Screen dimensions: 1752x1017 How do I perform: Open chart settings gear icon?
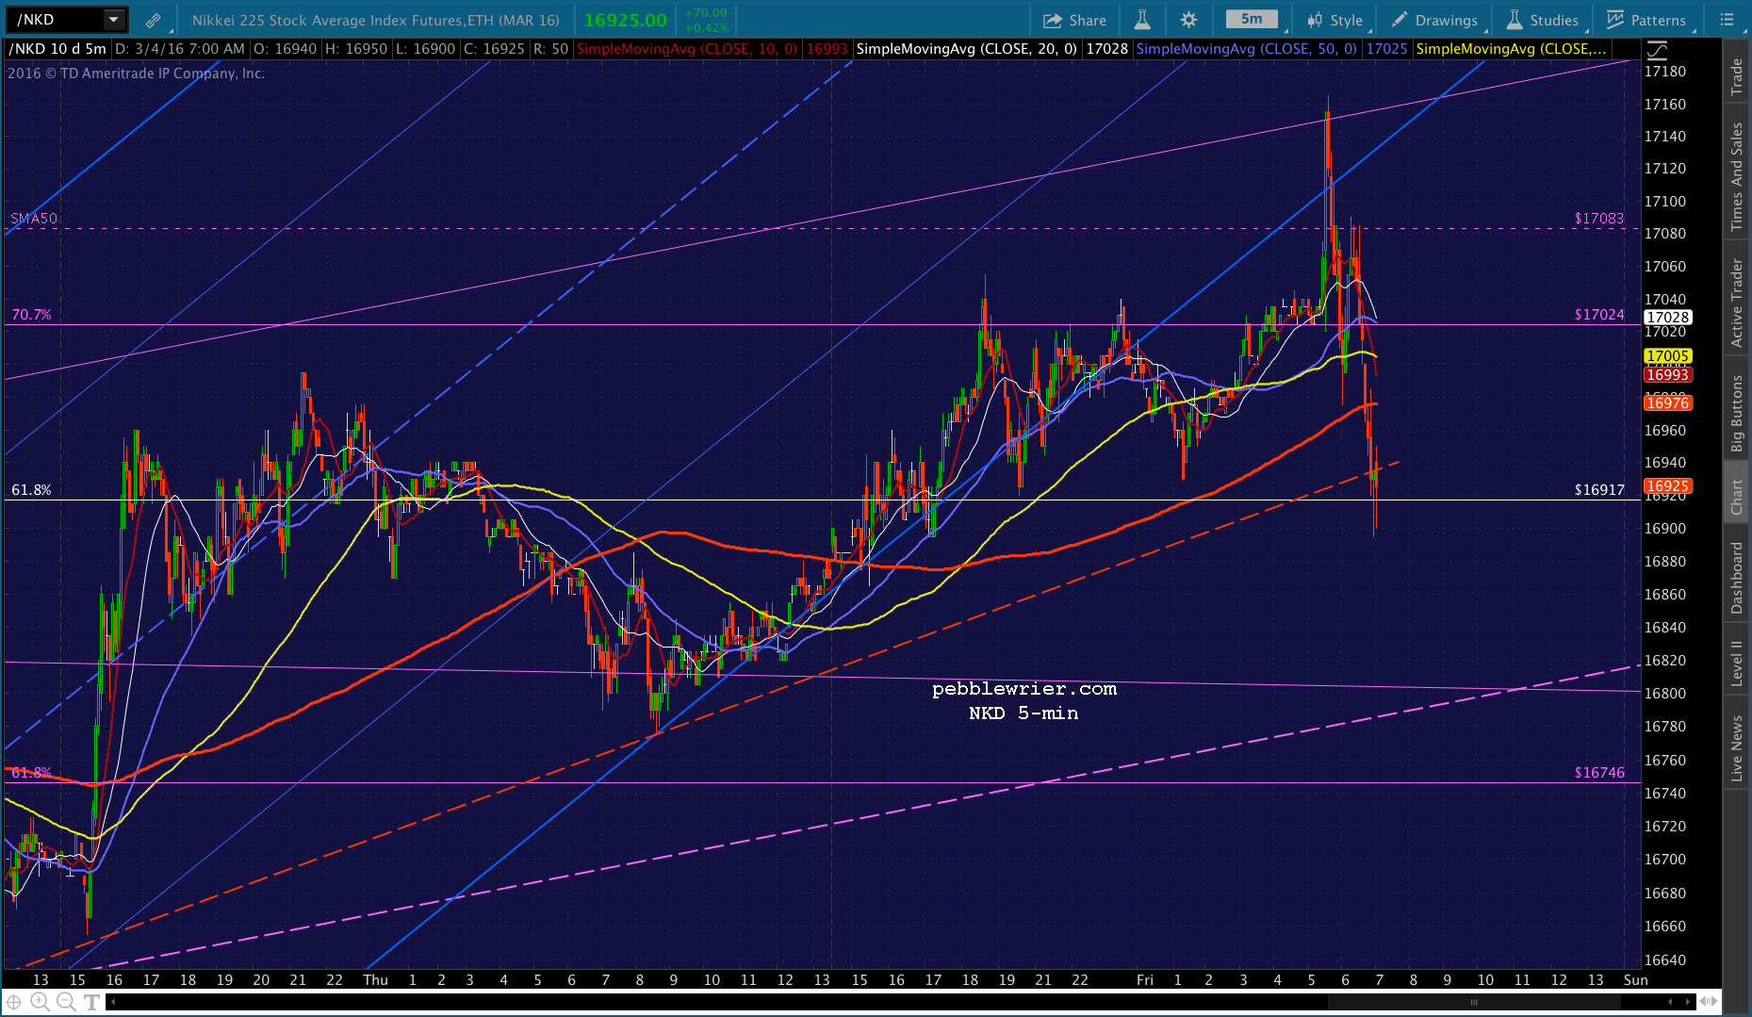pos(1188,20)
